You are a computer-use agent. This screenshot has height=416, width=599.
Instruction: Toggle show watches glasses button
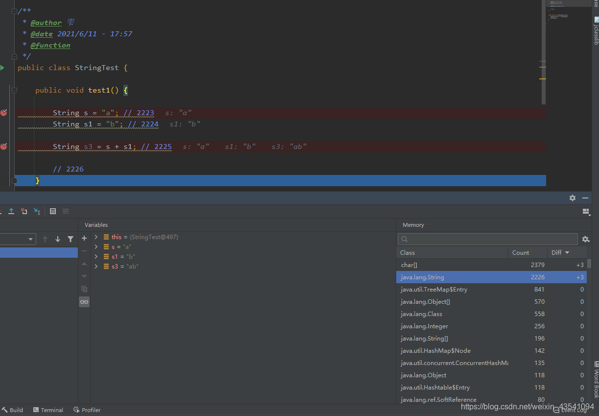pyautogui.click(x=84, y=302)
